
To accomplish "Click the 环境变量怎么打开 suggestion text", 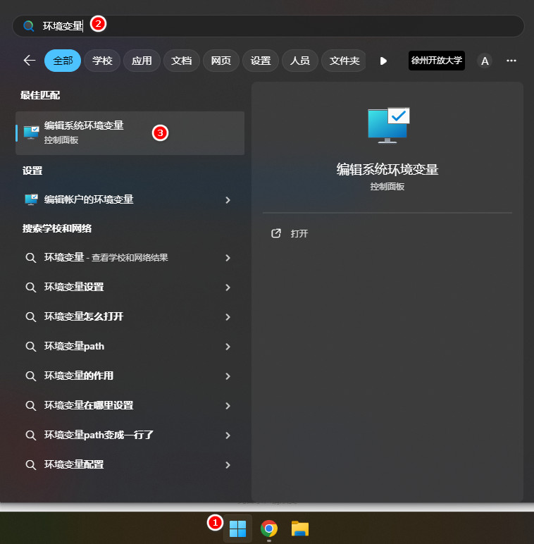I will tap(84, 316).
